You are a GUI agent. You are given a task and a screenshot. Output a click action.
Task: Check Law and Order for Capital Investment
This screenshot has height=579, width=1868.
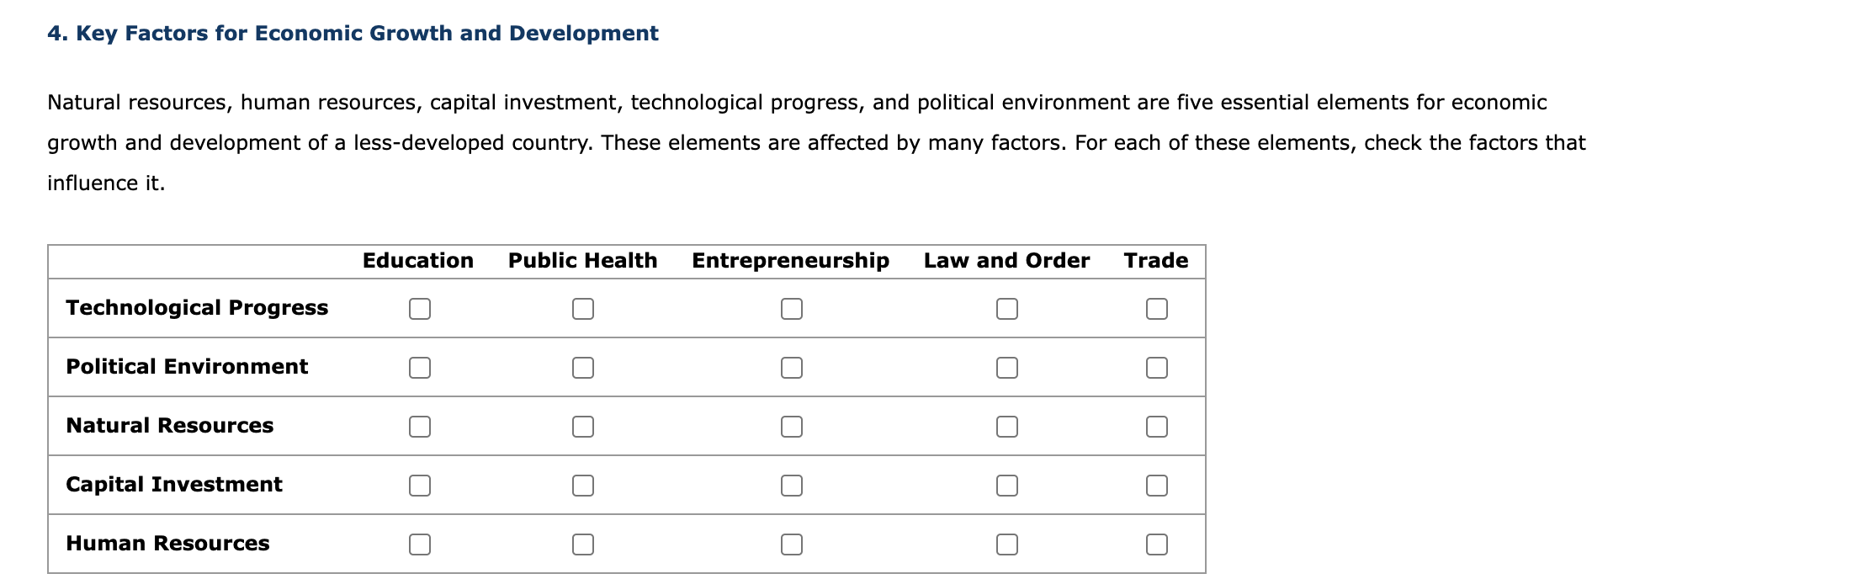[x=1007, y=486]
